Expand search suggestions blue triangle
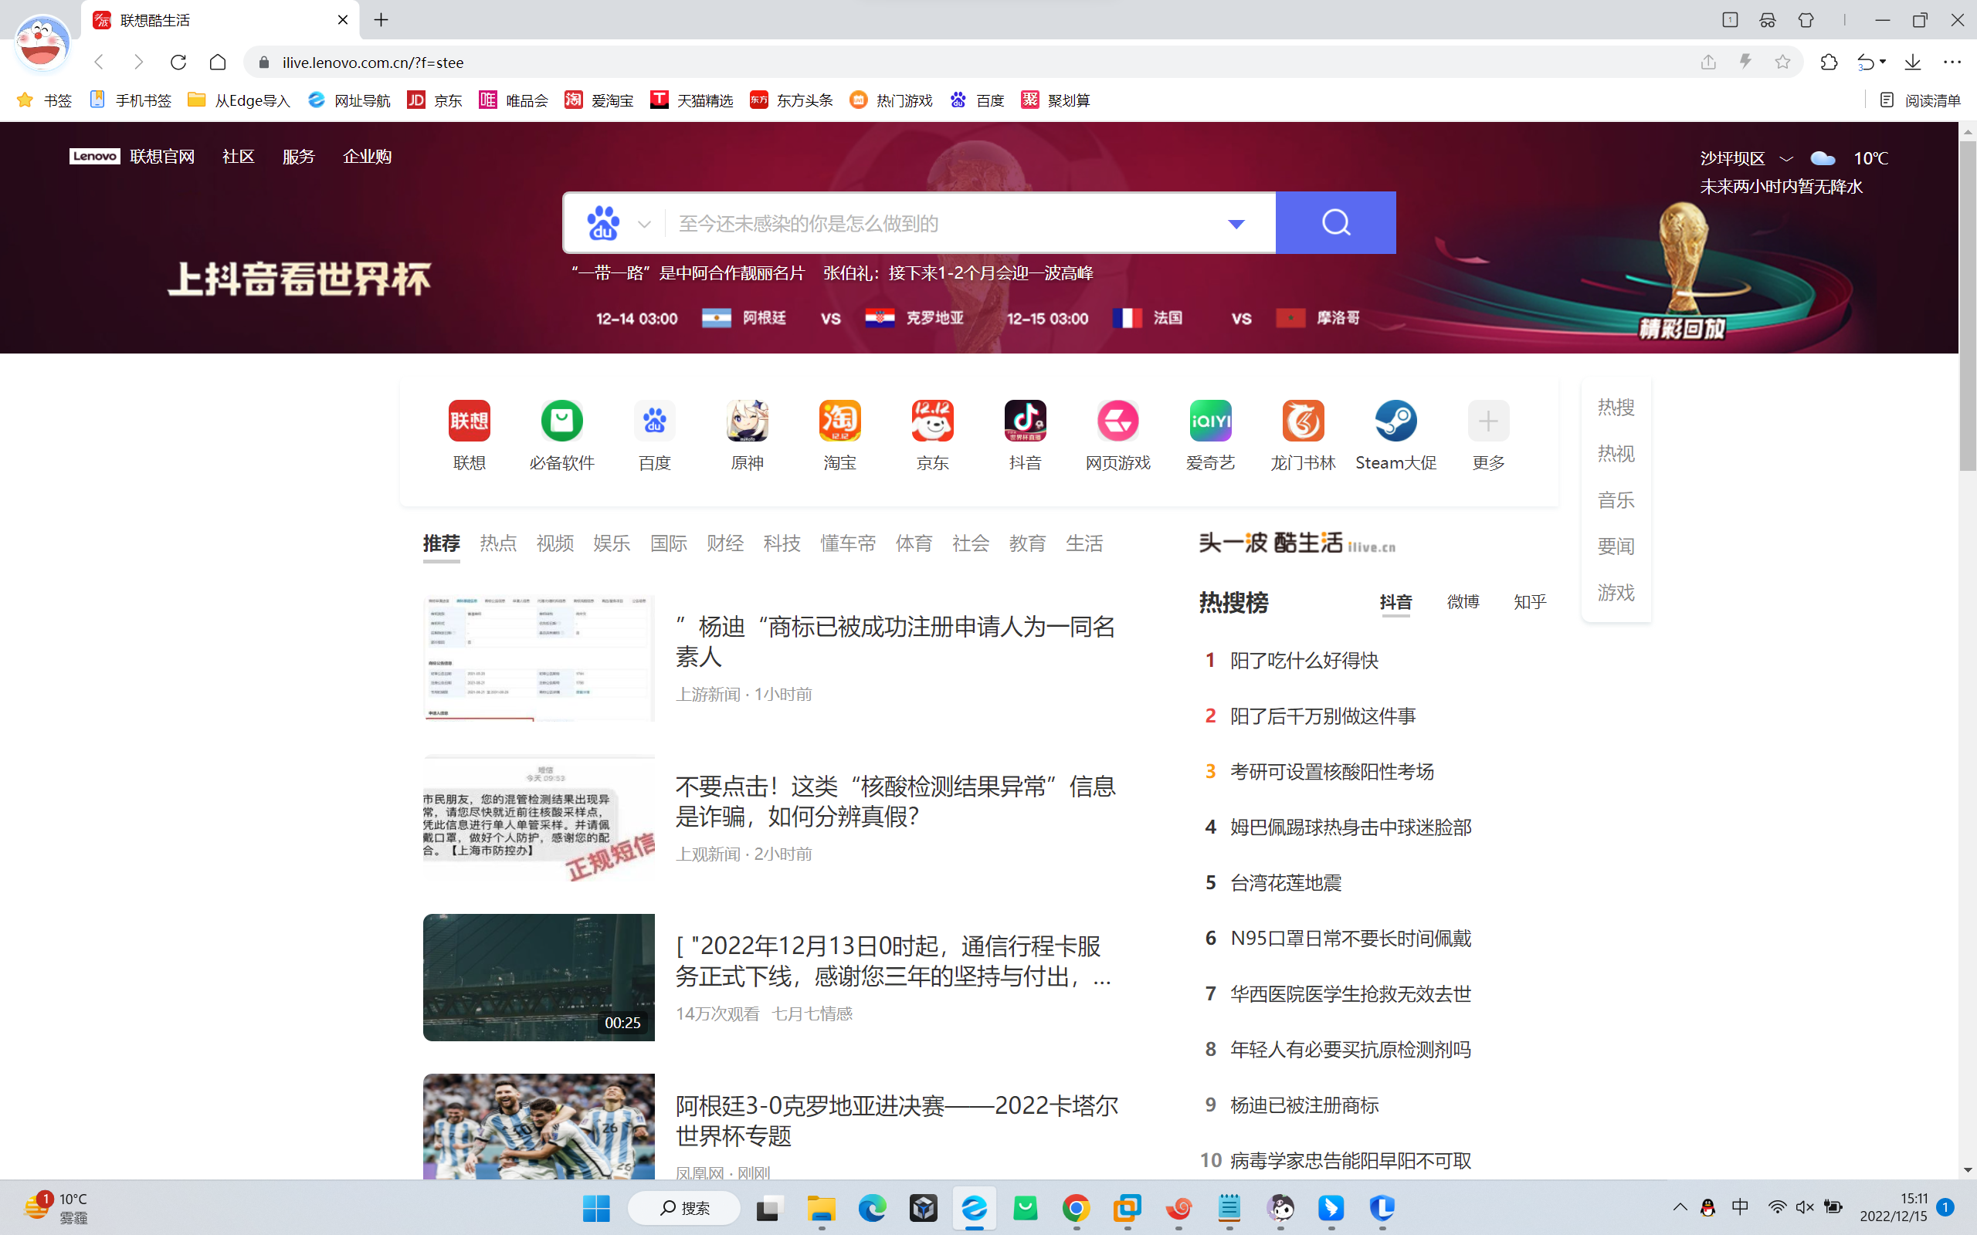Viewport: 1977px width, 1235px height. 1236,224
